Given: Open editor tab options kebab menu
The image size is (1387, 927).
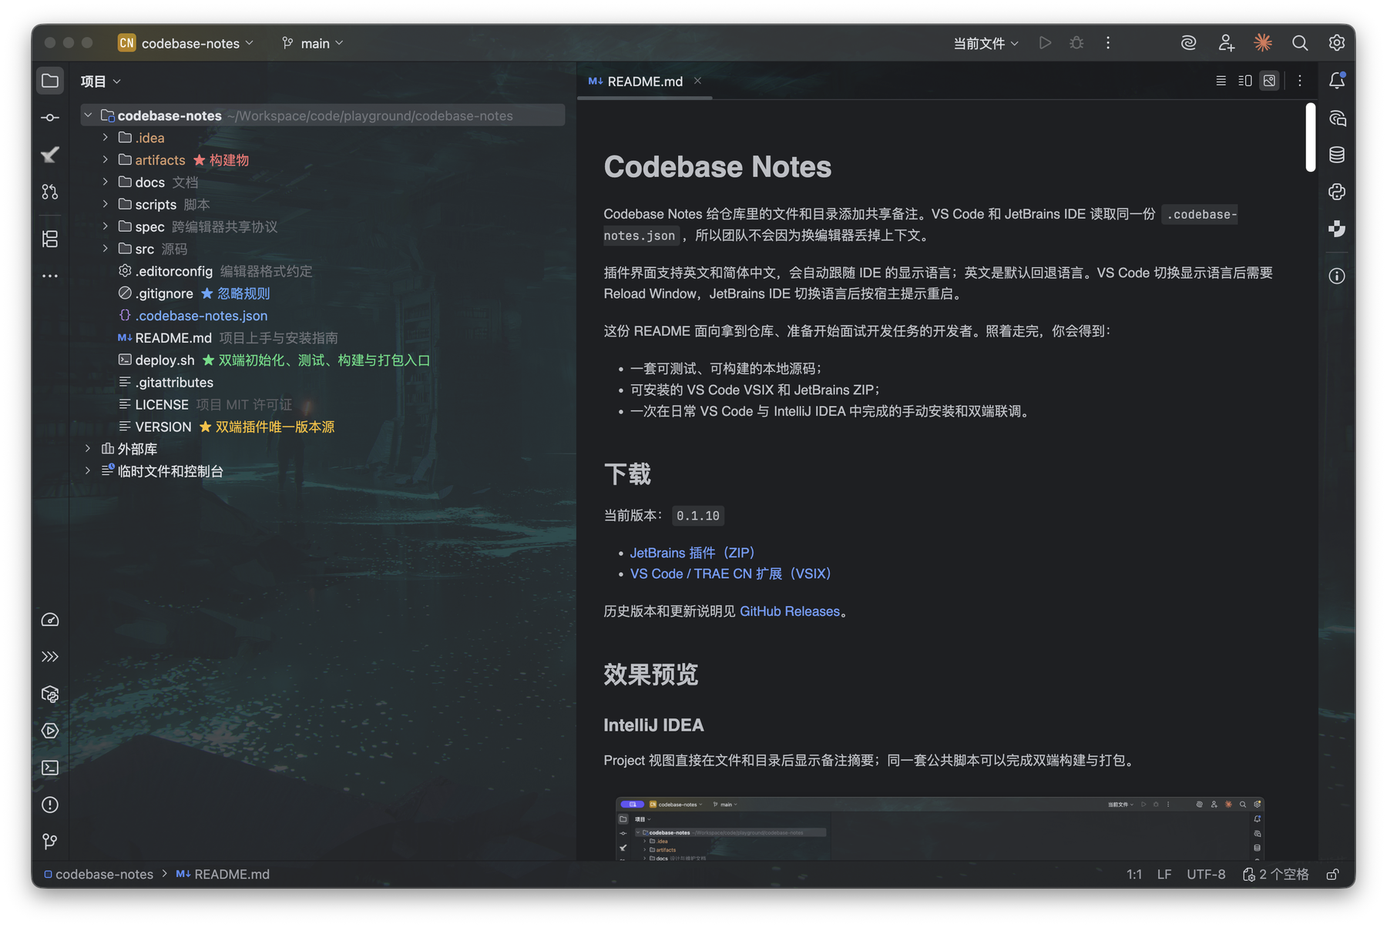Looking at the screenshot, I should pyautogui.click(x=1300, y=81).
